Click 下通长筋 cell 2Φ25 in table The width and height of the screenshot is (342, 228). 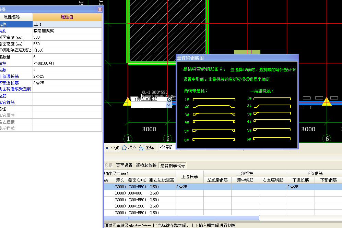coord(300,187)
